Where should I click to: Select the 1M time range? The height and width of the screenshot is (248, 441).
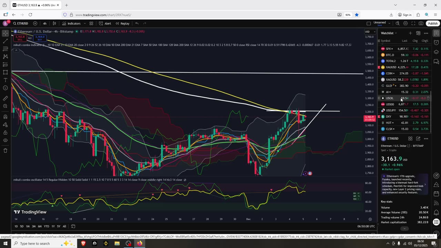click(28, 226)
